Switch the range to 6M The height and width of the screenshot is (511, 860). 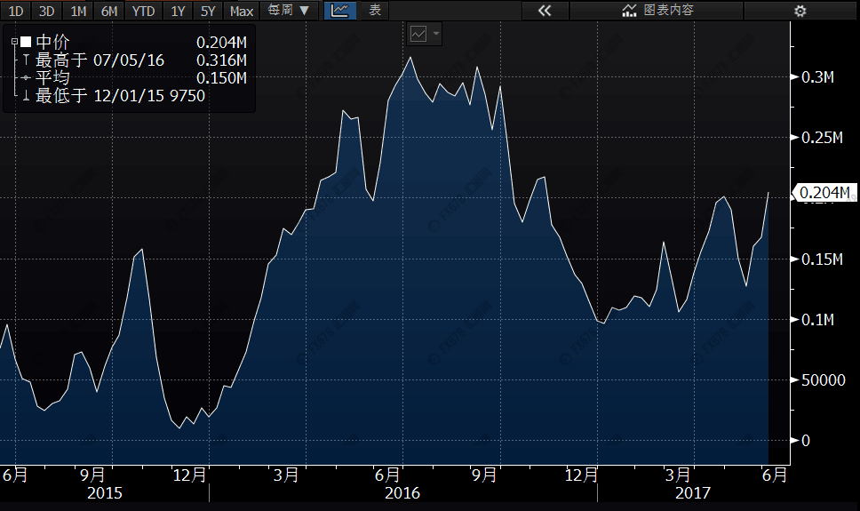pos(109,11)
